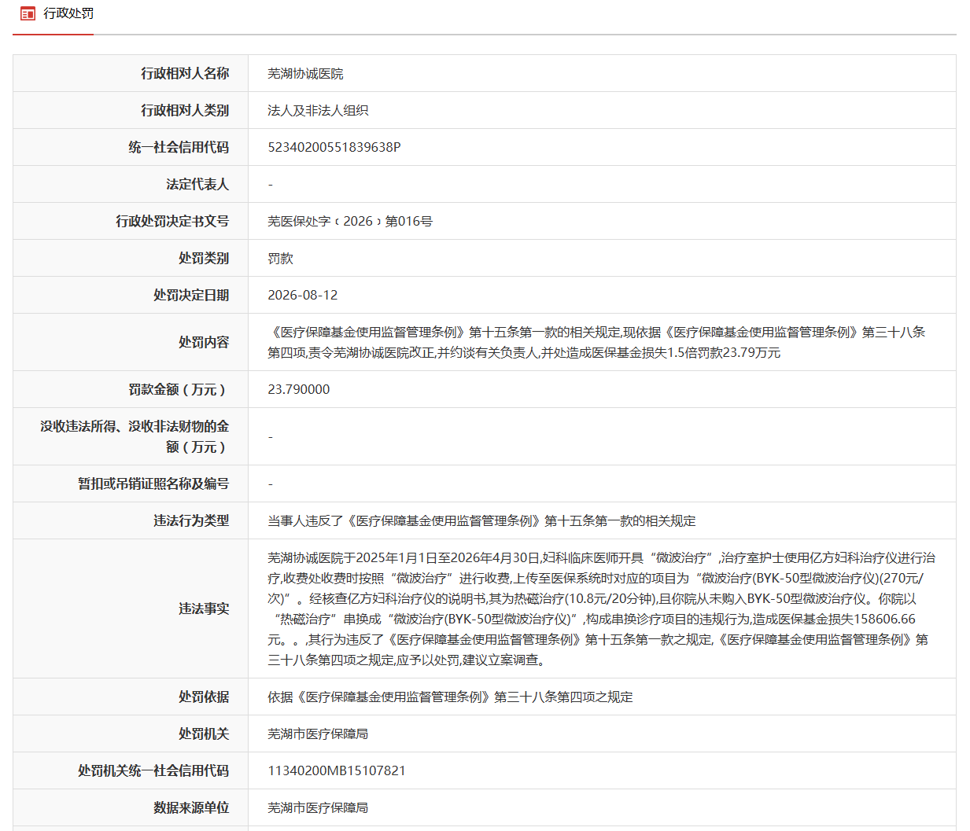Click the 处罚依据 label

(x=204, y=697)
